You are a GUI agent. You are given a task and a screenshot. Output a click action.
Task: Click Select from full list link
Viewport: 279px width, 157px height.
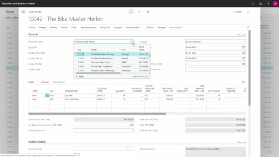(140, 76)
